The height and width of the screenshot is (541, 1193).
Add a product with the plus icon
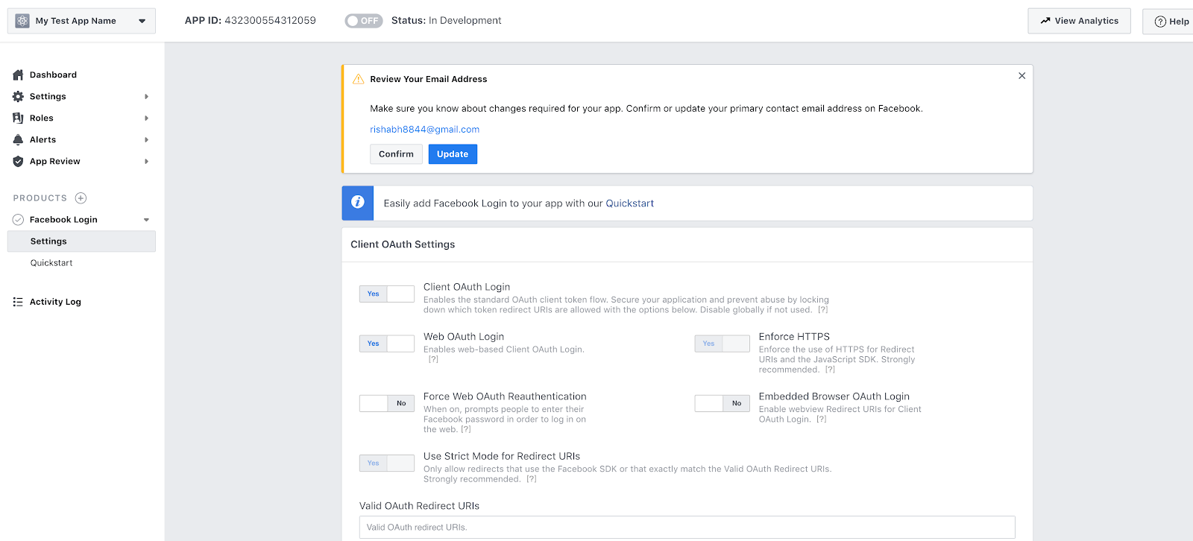point(81,198)
